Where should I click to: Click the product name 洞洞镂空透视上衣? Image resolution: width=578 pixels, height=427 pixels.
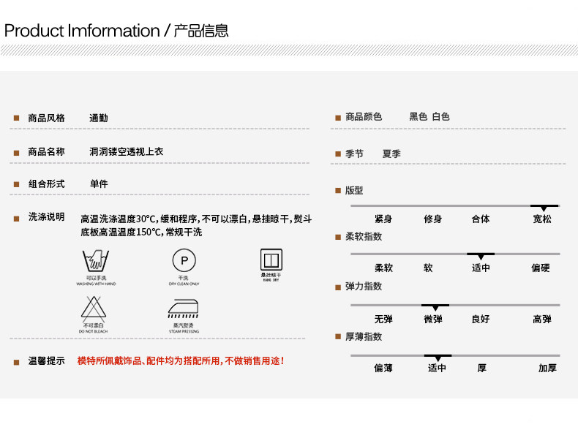coord(126,151)
